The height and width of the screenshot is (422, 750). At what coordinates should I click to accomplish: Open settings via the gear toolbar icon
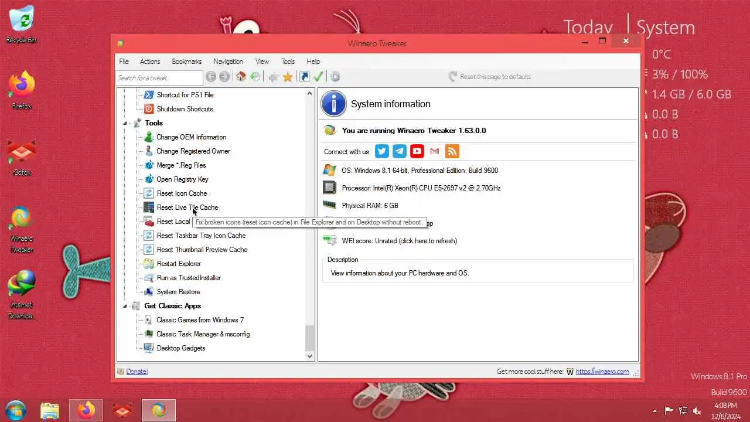click(335, 77)
